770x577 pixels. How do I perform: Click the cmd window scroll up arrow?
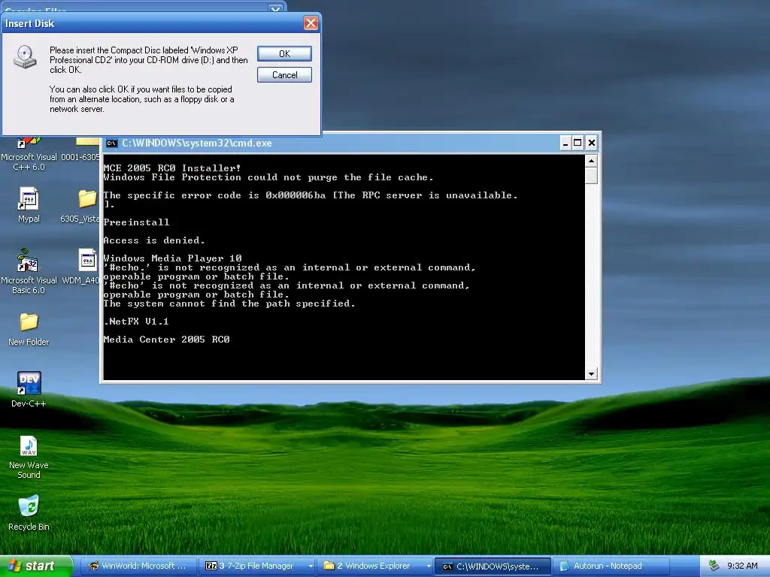(x=591, y=161)
